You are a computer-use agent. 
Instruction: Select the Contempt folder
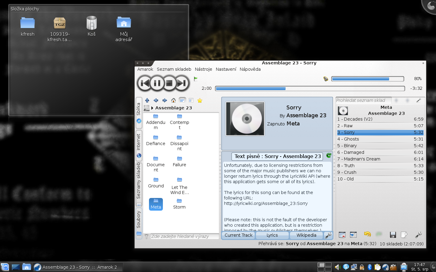point(180,122)
